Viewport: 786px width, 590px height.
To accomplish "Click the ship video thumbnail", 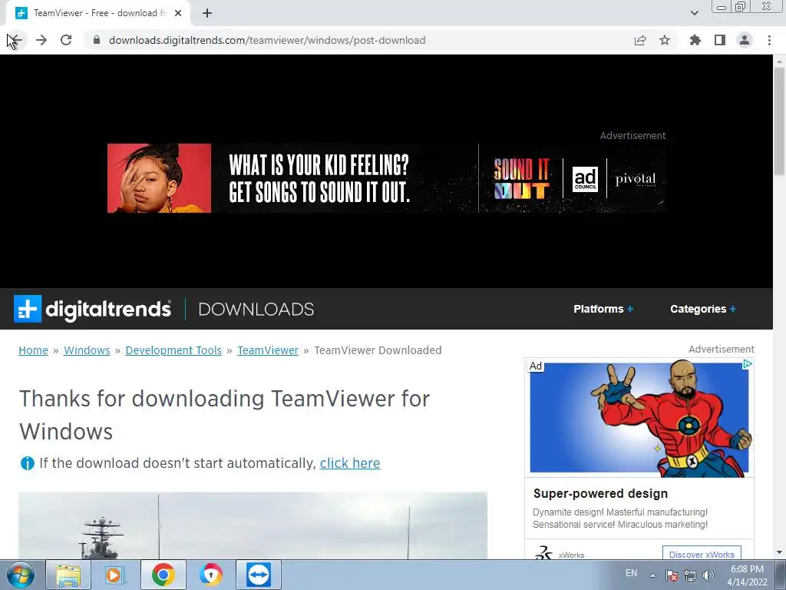I will pos(253,525).
